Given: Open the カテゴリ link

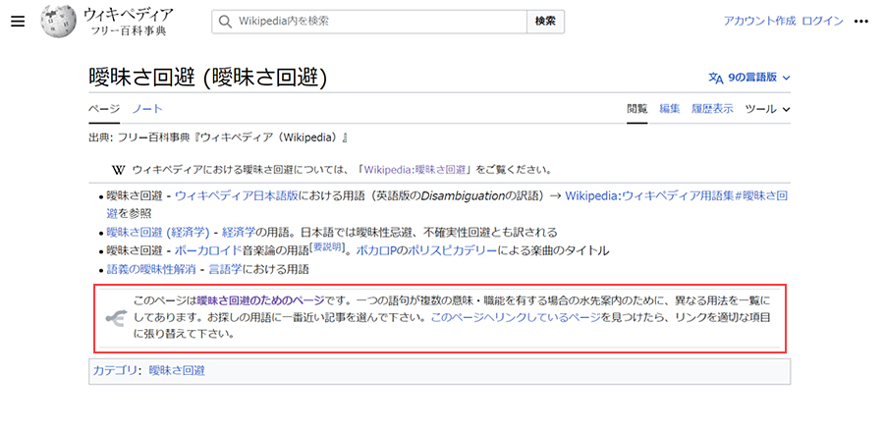Looking at the screenshot, I should click(115, 370).
